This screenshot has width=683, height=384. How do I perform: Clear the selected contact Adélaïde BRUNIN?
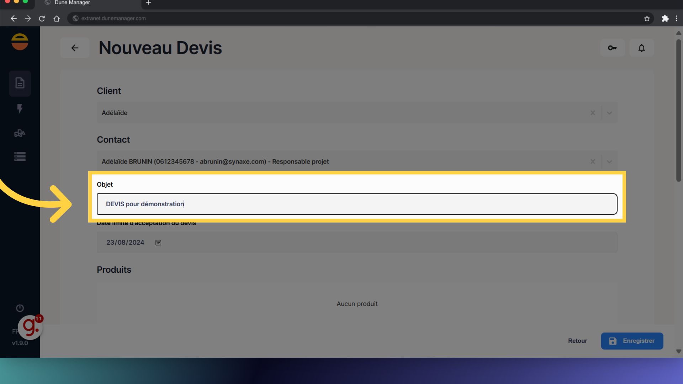pos(593,161)
